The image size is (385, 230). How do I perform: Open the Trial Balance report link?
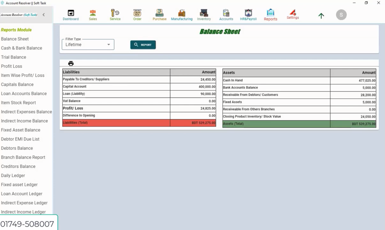click(x=13, y=57)
